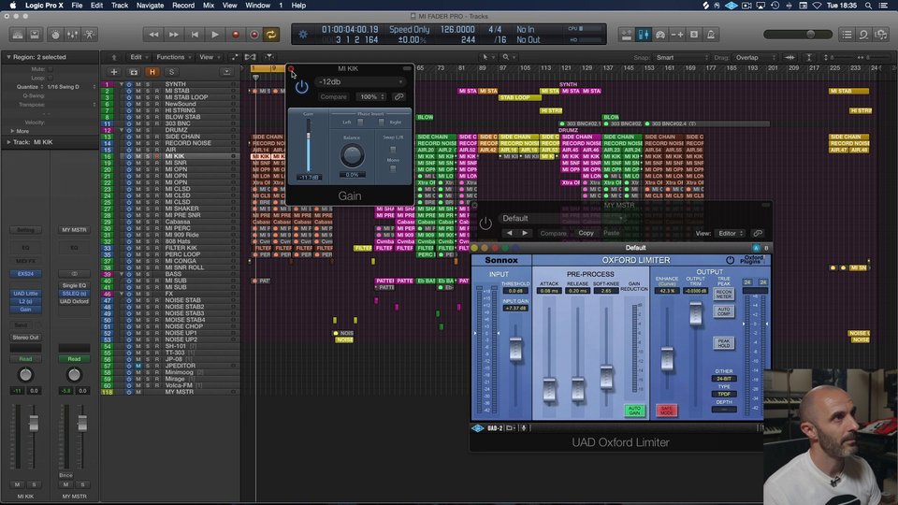This screenshot has width=898, height=505.
Task: Open the Quantize 1/16 Swing D dropdown
Action: (x=70, y=87)
